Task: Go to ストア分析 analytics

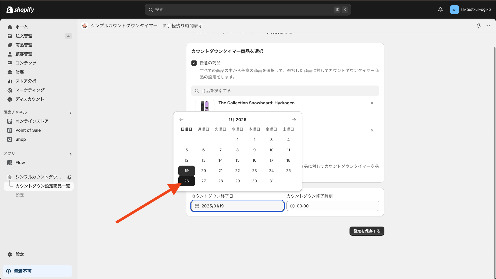Action: click(26, 81)
